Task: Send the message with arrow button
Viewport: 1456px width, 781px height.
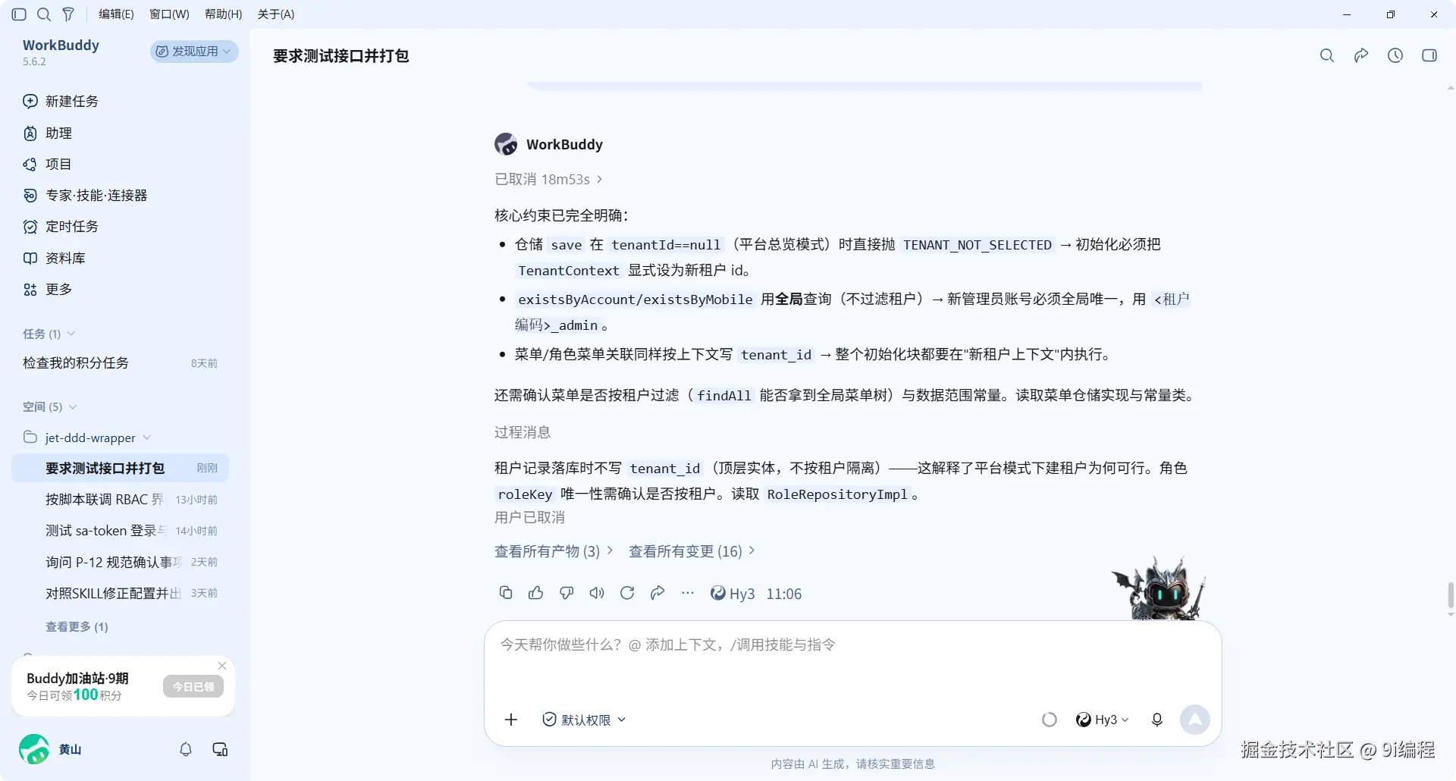Action: (1195, 720)
